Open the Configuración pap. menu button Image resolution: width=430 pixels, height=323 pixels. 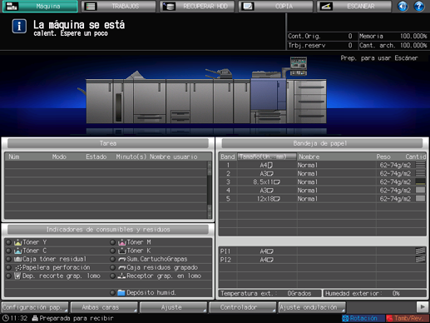[35, 307]
